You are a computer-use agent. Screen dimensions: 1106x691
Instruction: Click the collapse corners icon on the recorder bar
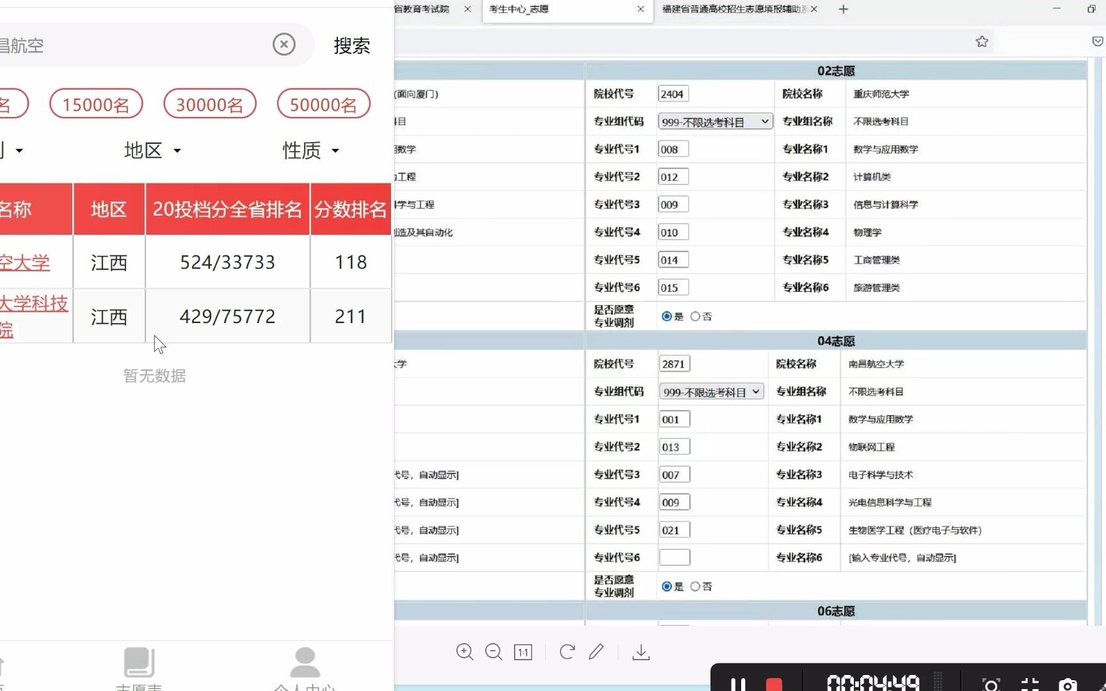tap(1030, 685)
